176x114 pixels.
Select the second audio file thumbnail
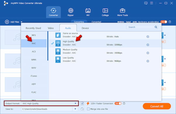pos(13,61)
